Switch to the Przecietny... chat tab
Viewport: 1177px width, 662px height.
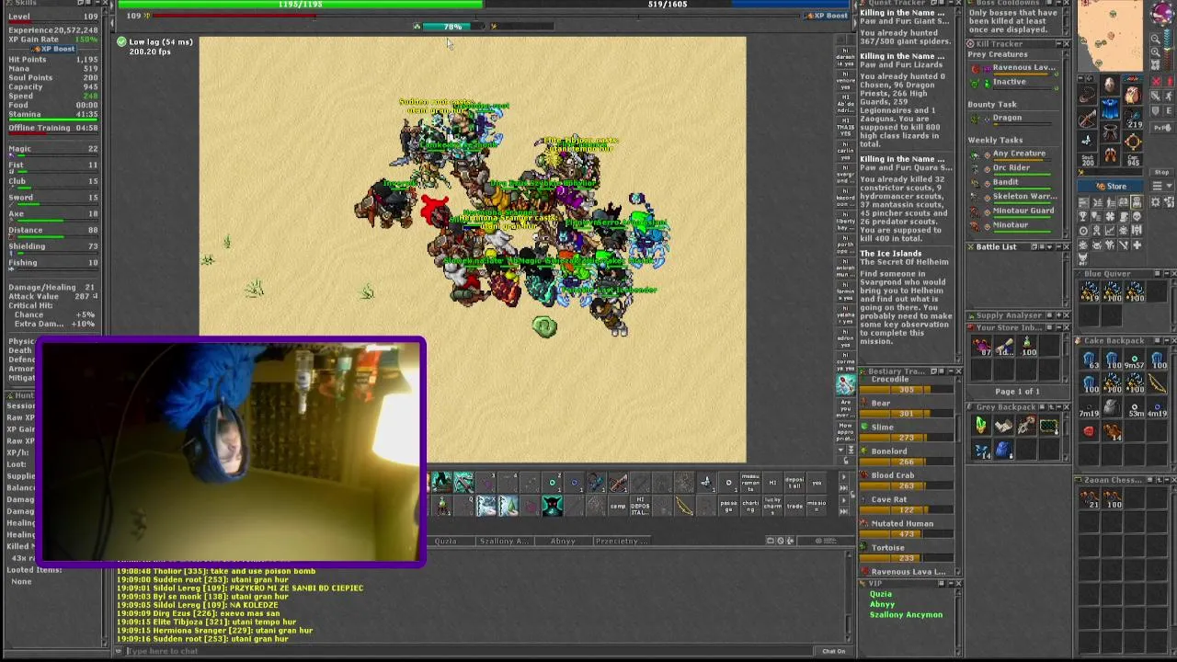point(623,541)
